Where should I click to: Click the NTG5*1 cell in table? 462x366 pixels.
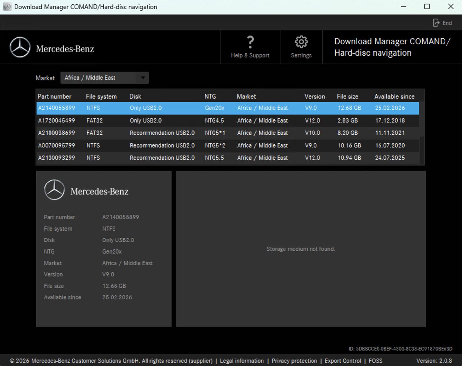215,133
